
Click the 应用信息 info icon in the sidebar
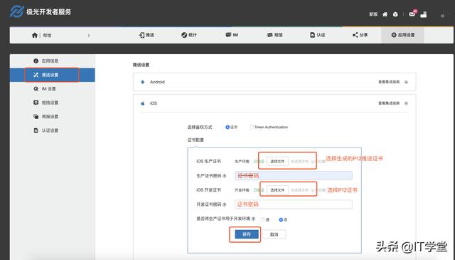pyautogui.click(x=36, y=61)
